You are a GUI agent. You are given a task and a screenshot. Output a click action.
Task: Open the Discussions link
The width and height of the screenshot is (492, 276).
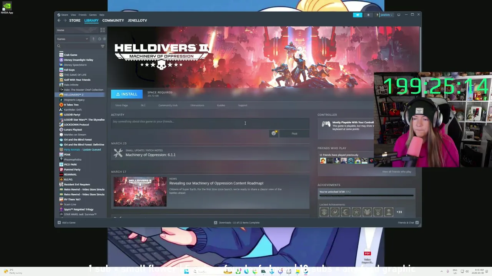coord(197,105)
